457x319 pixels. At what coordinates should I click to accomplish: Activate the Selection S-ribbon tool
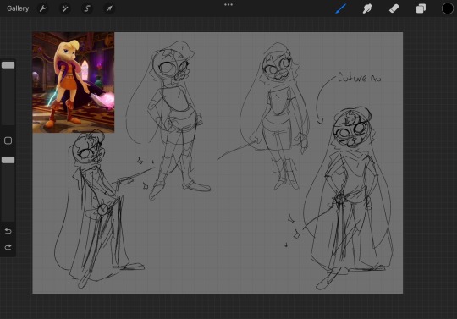[87, 8]
